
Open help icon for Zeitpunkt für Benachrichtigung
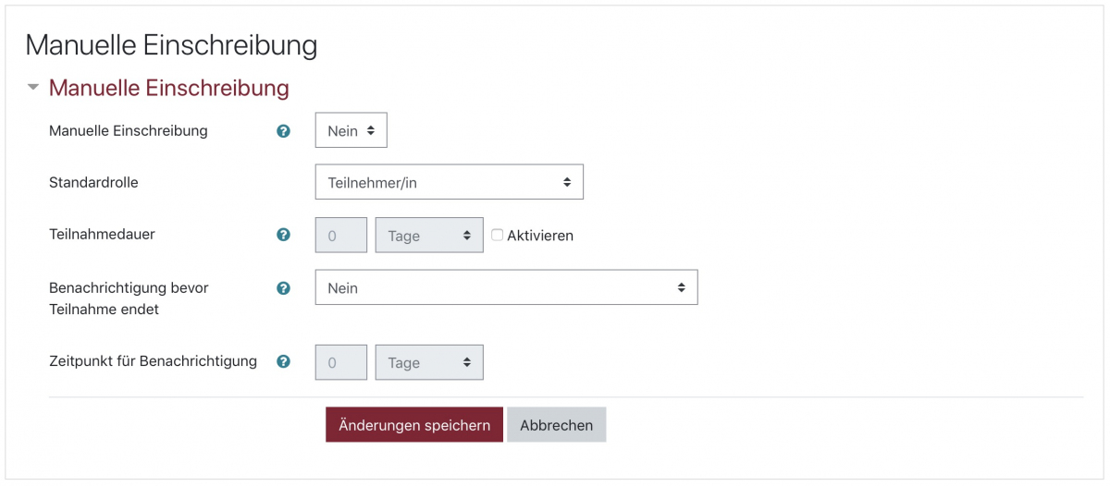(x=284, y=361)
